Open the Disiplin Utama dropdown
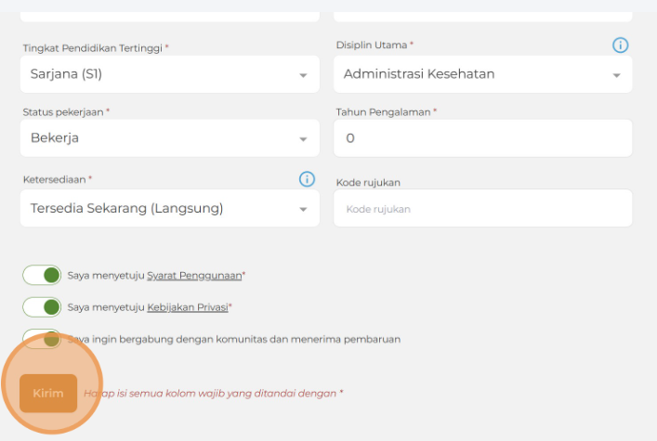 tap(469, 74)
